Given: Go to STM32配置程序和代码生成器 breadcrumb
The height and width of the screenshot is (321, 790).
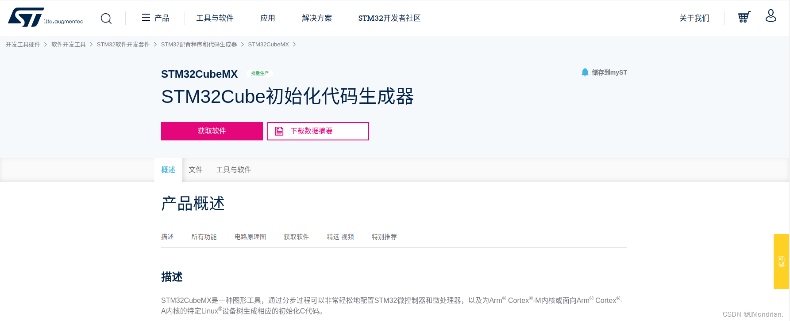Looking at the screenshot, I should (x=199, y=45).
